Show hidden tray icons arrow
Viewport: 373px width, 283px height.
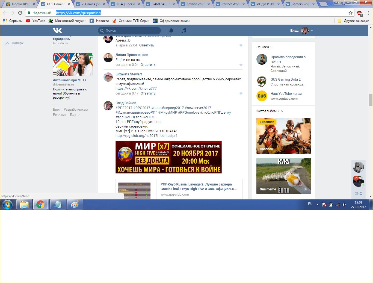pyautogui.click(x=318, y=205)
